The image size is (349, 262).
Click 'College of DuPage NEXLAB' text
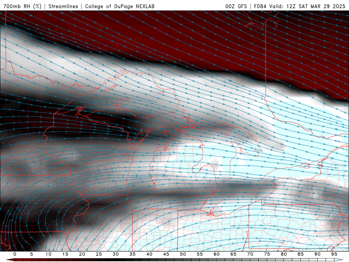point(120,6)
